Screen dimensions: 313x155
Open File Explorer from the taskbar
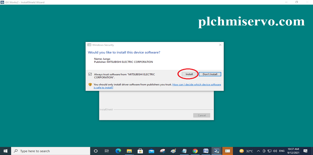click(x=129, y=151)
